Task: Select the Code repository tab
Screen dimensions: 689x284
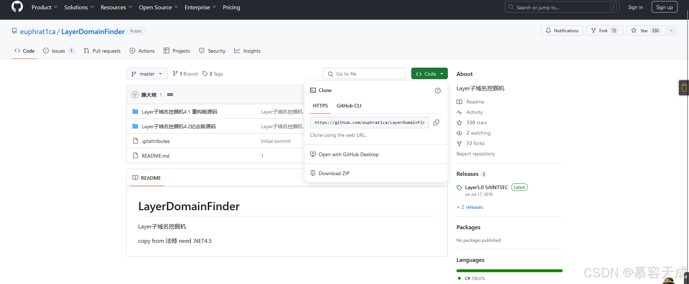Action: click(x=24, y=51)
